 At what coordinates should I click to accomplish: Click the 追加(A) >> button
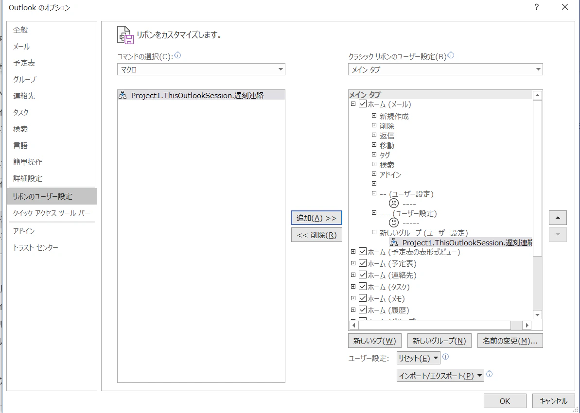pyautogui.click(x=316, y=218)
